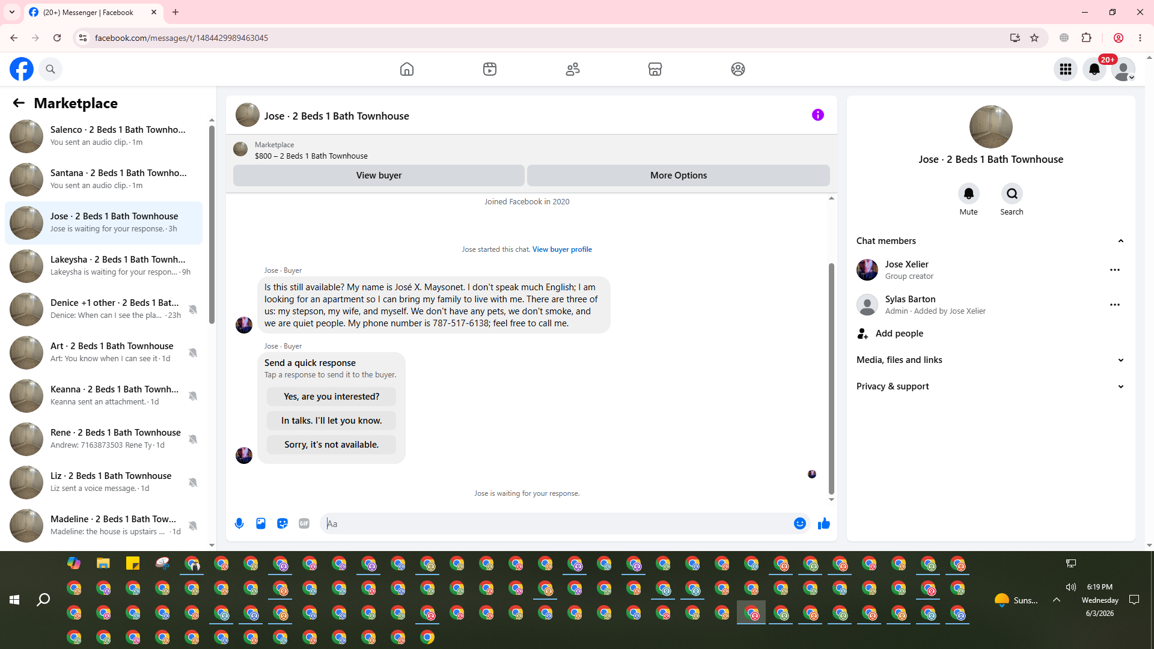Click muted bell on Art conversation
Viewport: 1154px width, 649px height.
coord(193,353)
